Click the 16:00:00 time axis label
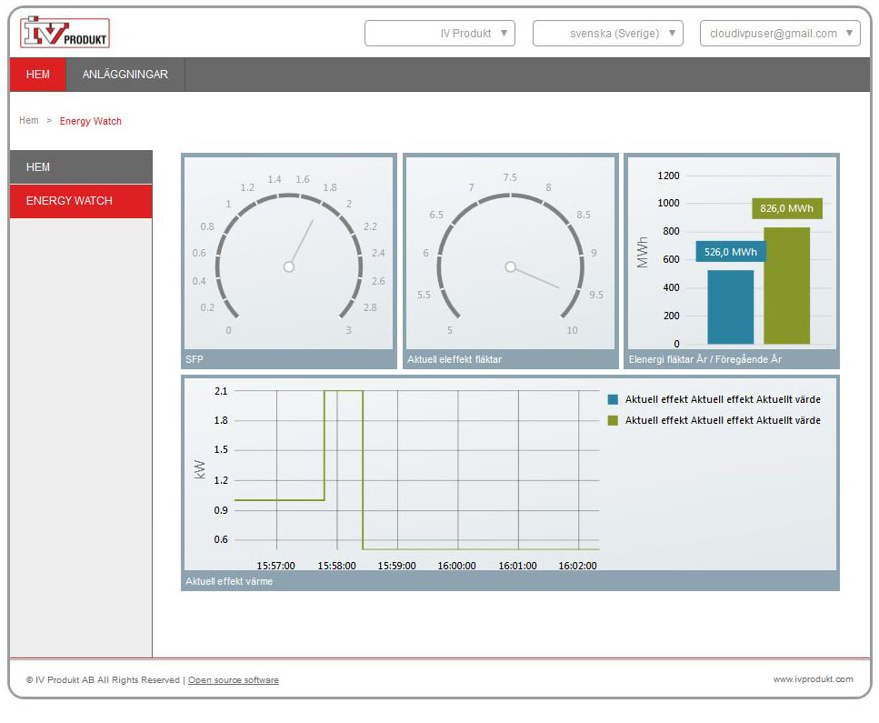Viewport: 879px width, 723px height. [x=457, y=566]
